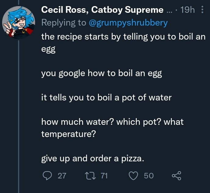
Task: Open Cecil Ross, Catboy Supreme display name
Action: tap(102, 10)
